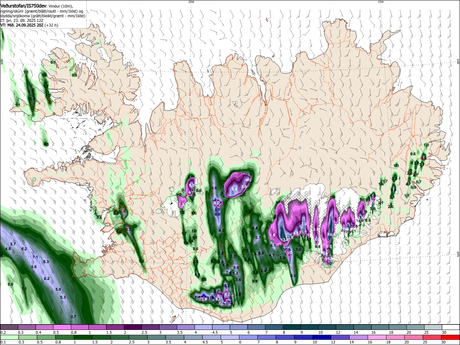Click the '8.7' precipitation value

pyautogui.click(x=217, y=210)
